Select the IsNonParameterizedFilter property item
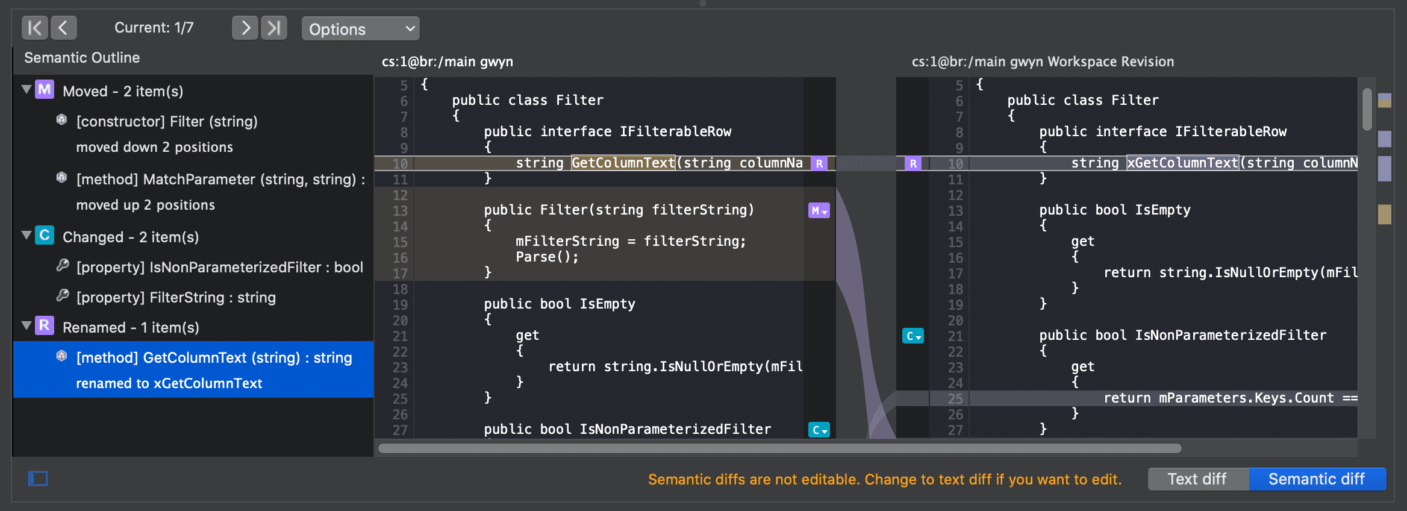This screenshot has height=511, width=1407. pyautogui.click(x=193, y=267)
